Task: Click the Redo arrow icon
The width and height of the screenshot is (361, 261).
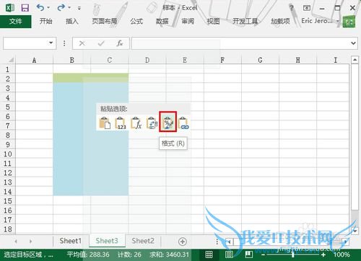Action: 61,8
